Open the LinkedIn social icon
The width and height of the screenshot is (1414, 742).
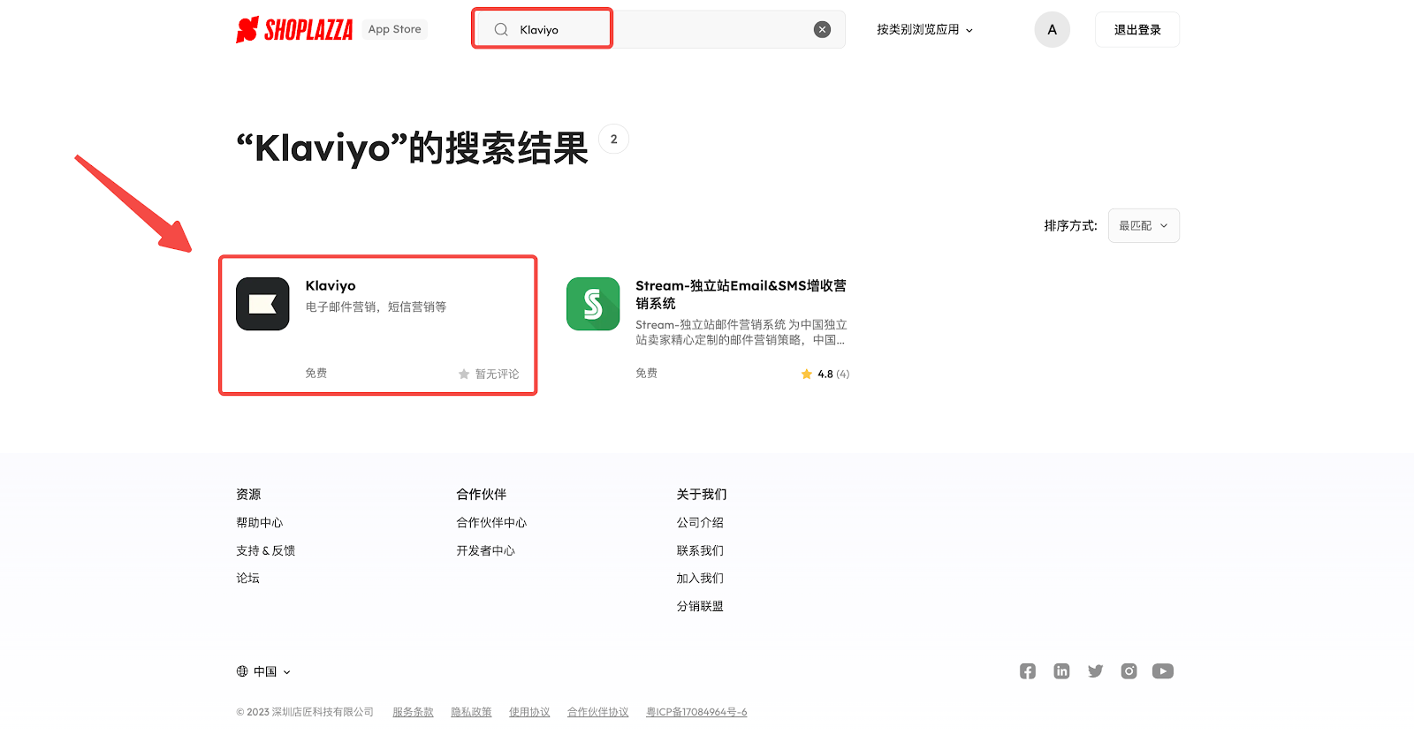[1061, 671]
